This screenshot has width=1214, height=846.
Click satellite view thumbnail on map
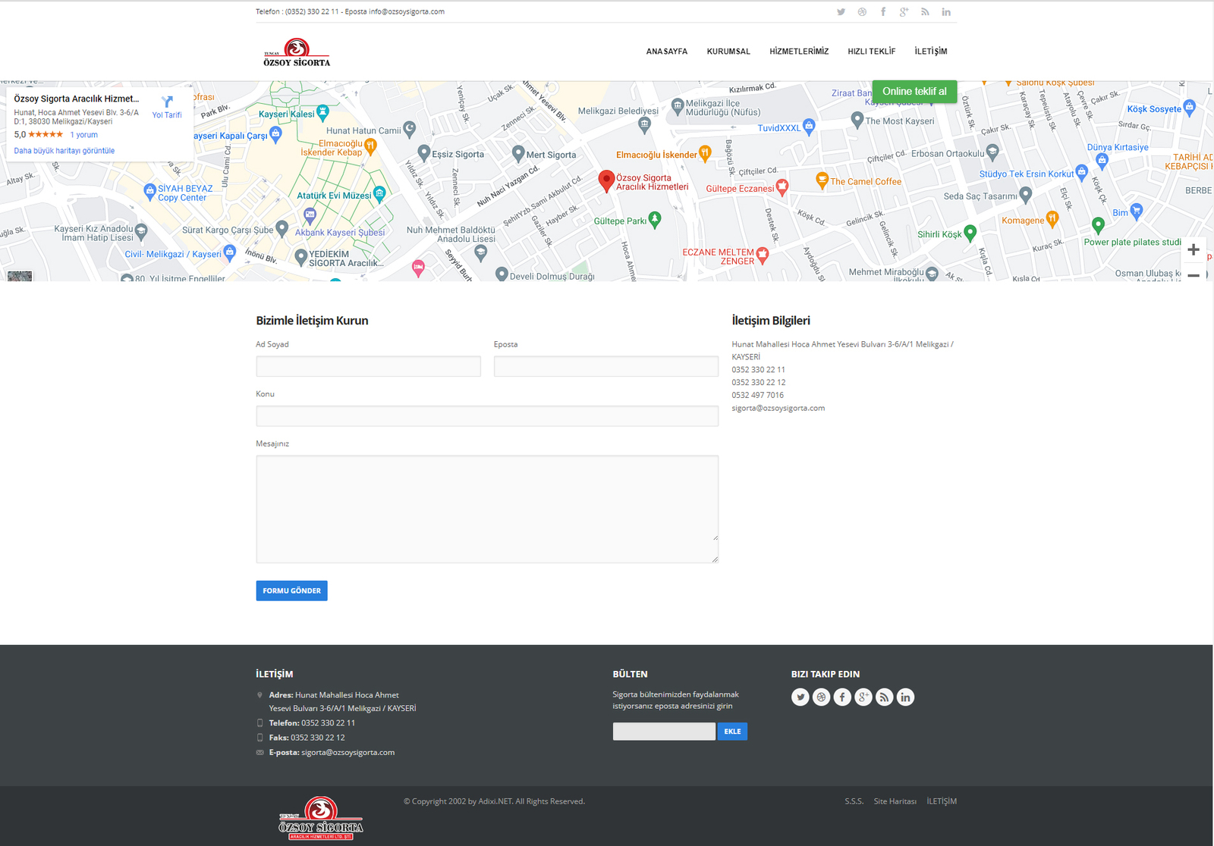point(20,277)
